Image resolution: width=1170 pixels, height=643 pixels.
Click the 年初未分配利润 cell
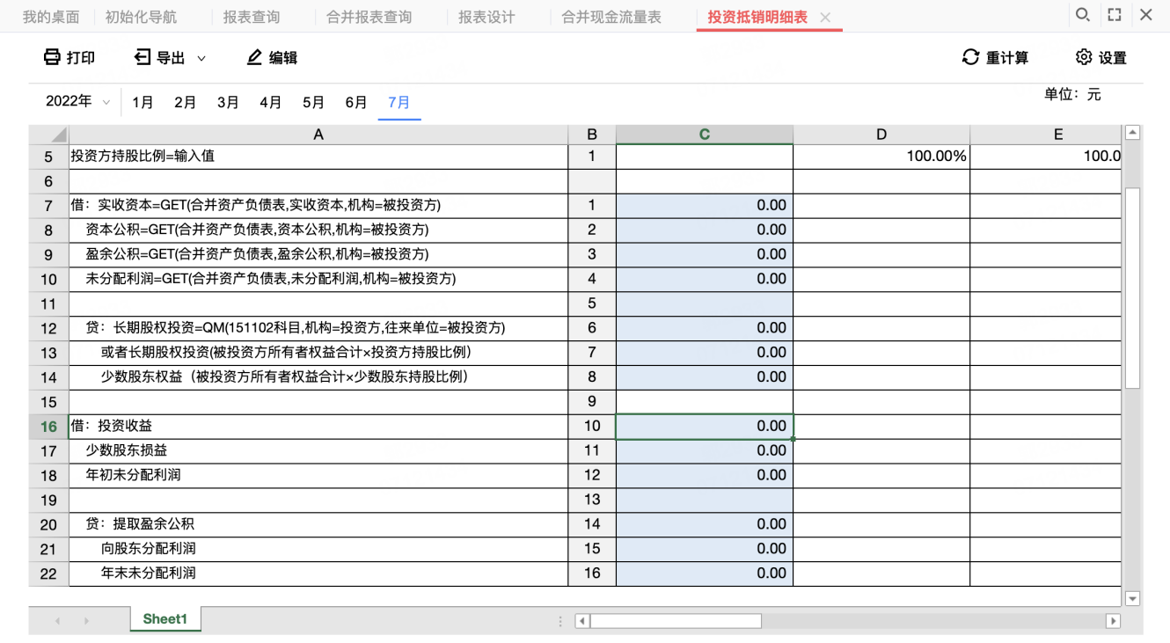click(x=318, y=476)
